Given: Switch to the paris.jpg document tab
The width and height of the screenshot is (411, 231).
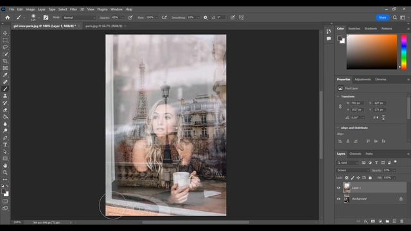Looking at the screenshot, I should [104, 26].
